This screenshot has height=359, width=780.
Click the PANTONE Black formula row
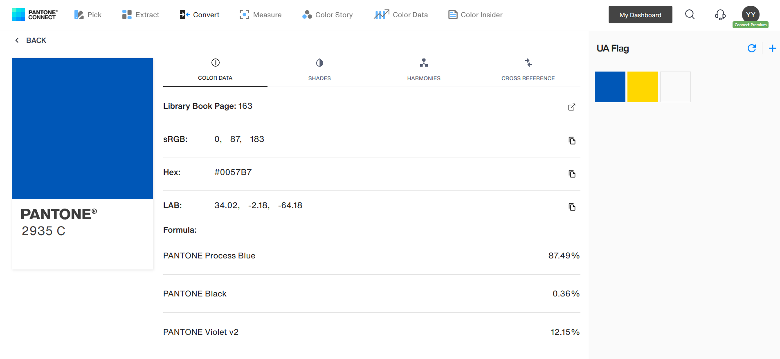point(371,294)
